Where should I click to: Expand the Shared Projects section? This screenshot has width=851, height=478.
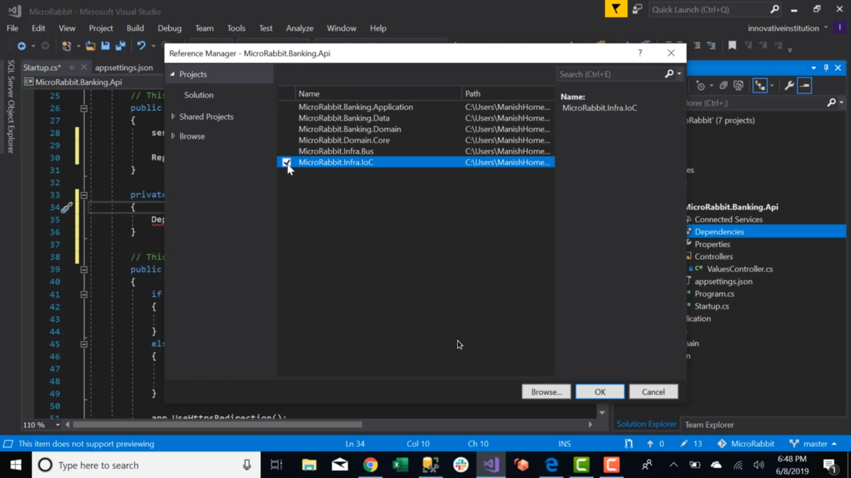173,117
